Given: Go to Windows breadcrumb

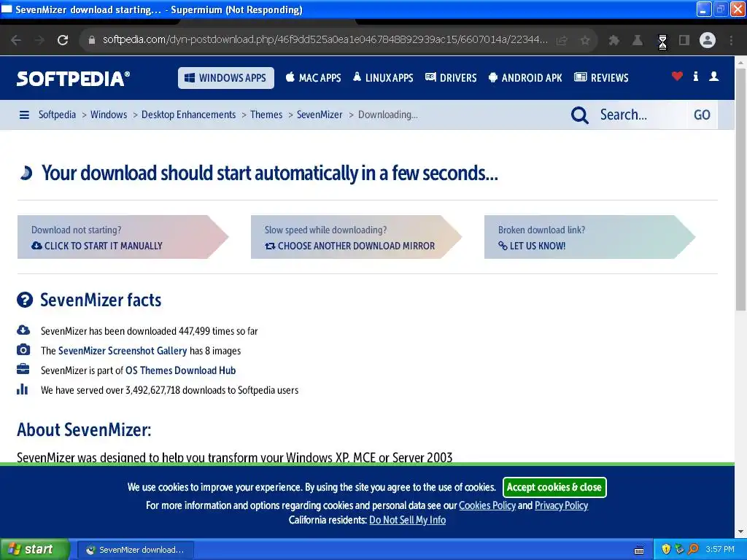Looking at the screenshot, I should [x=109, y=114].
